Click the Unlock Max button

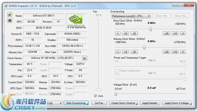(x=180, y=16)
